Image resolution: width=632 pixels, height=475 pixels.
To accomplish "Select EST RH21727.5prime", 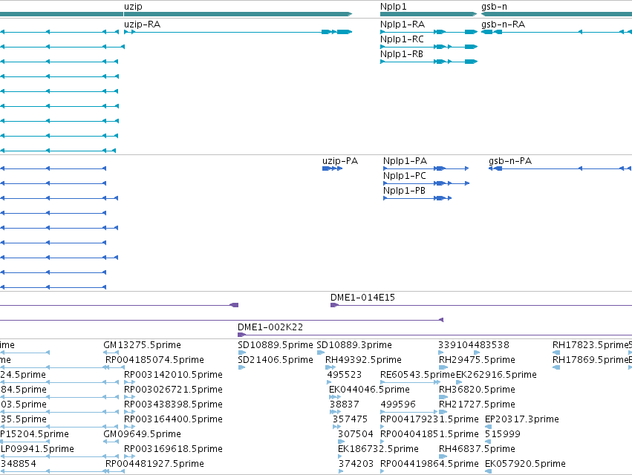I will [478, 404].
